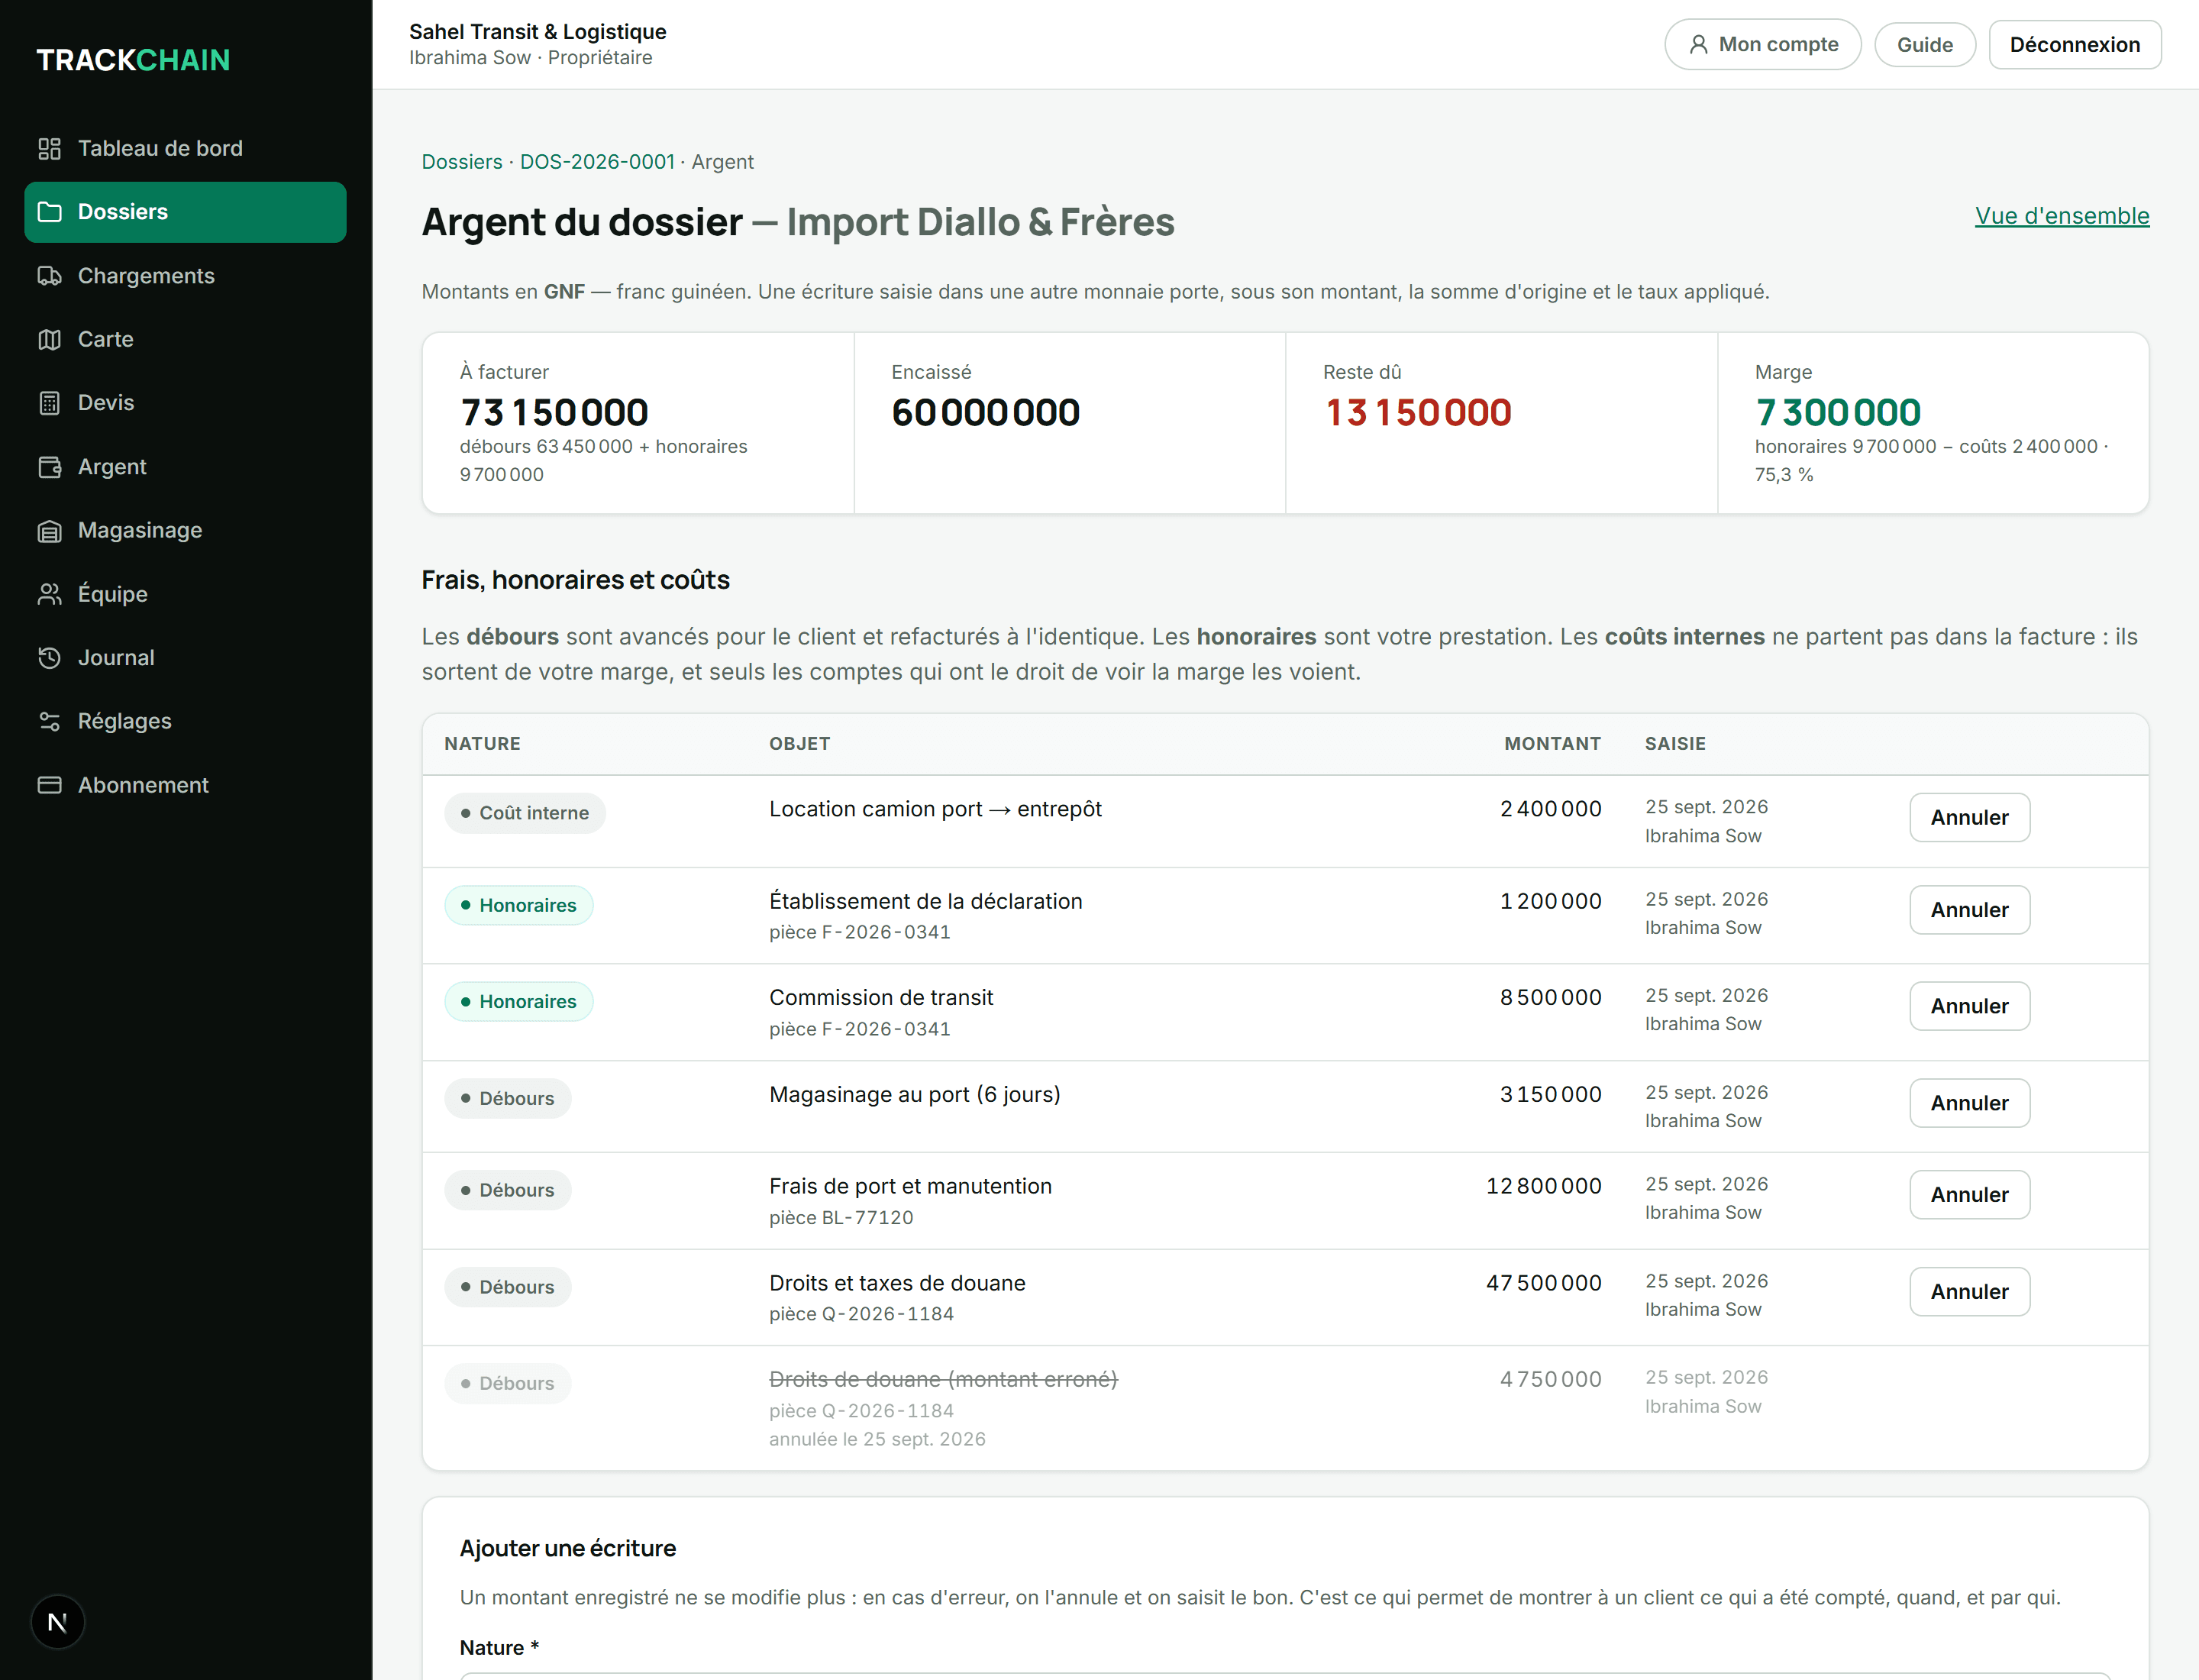Image resolution: width=2199 pixels, height=1680 pixels.
Task: Click the Magasinage warehouse icon
Action: (x=49, y=531)
